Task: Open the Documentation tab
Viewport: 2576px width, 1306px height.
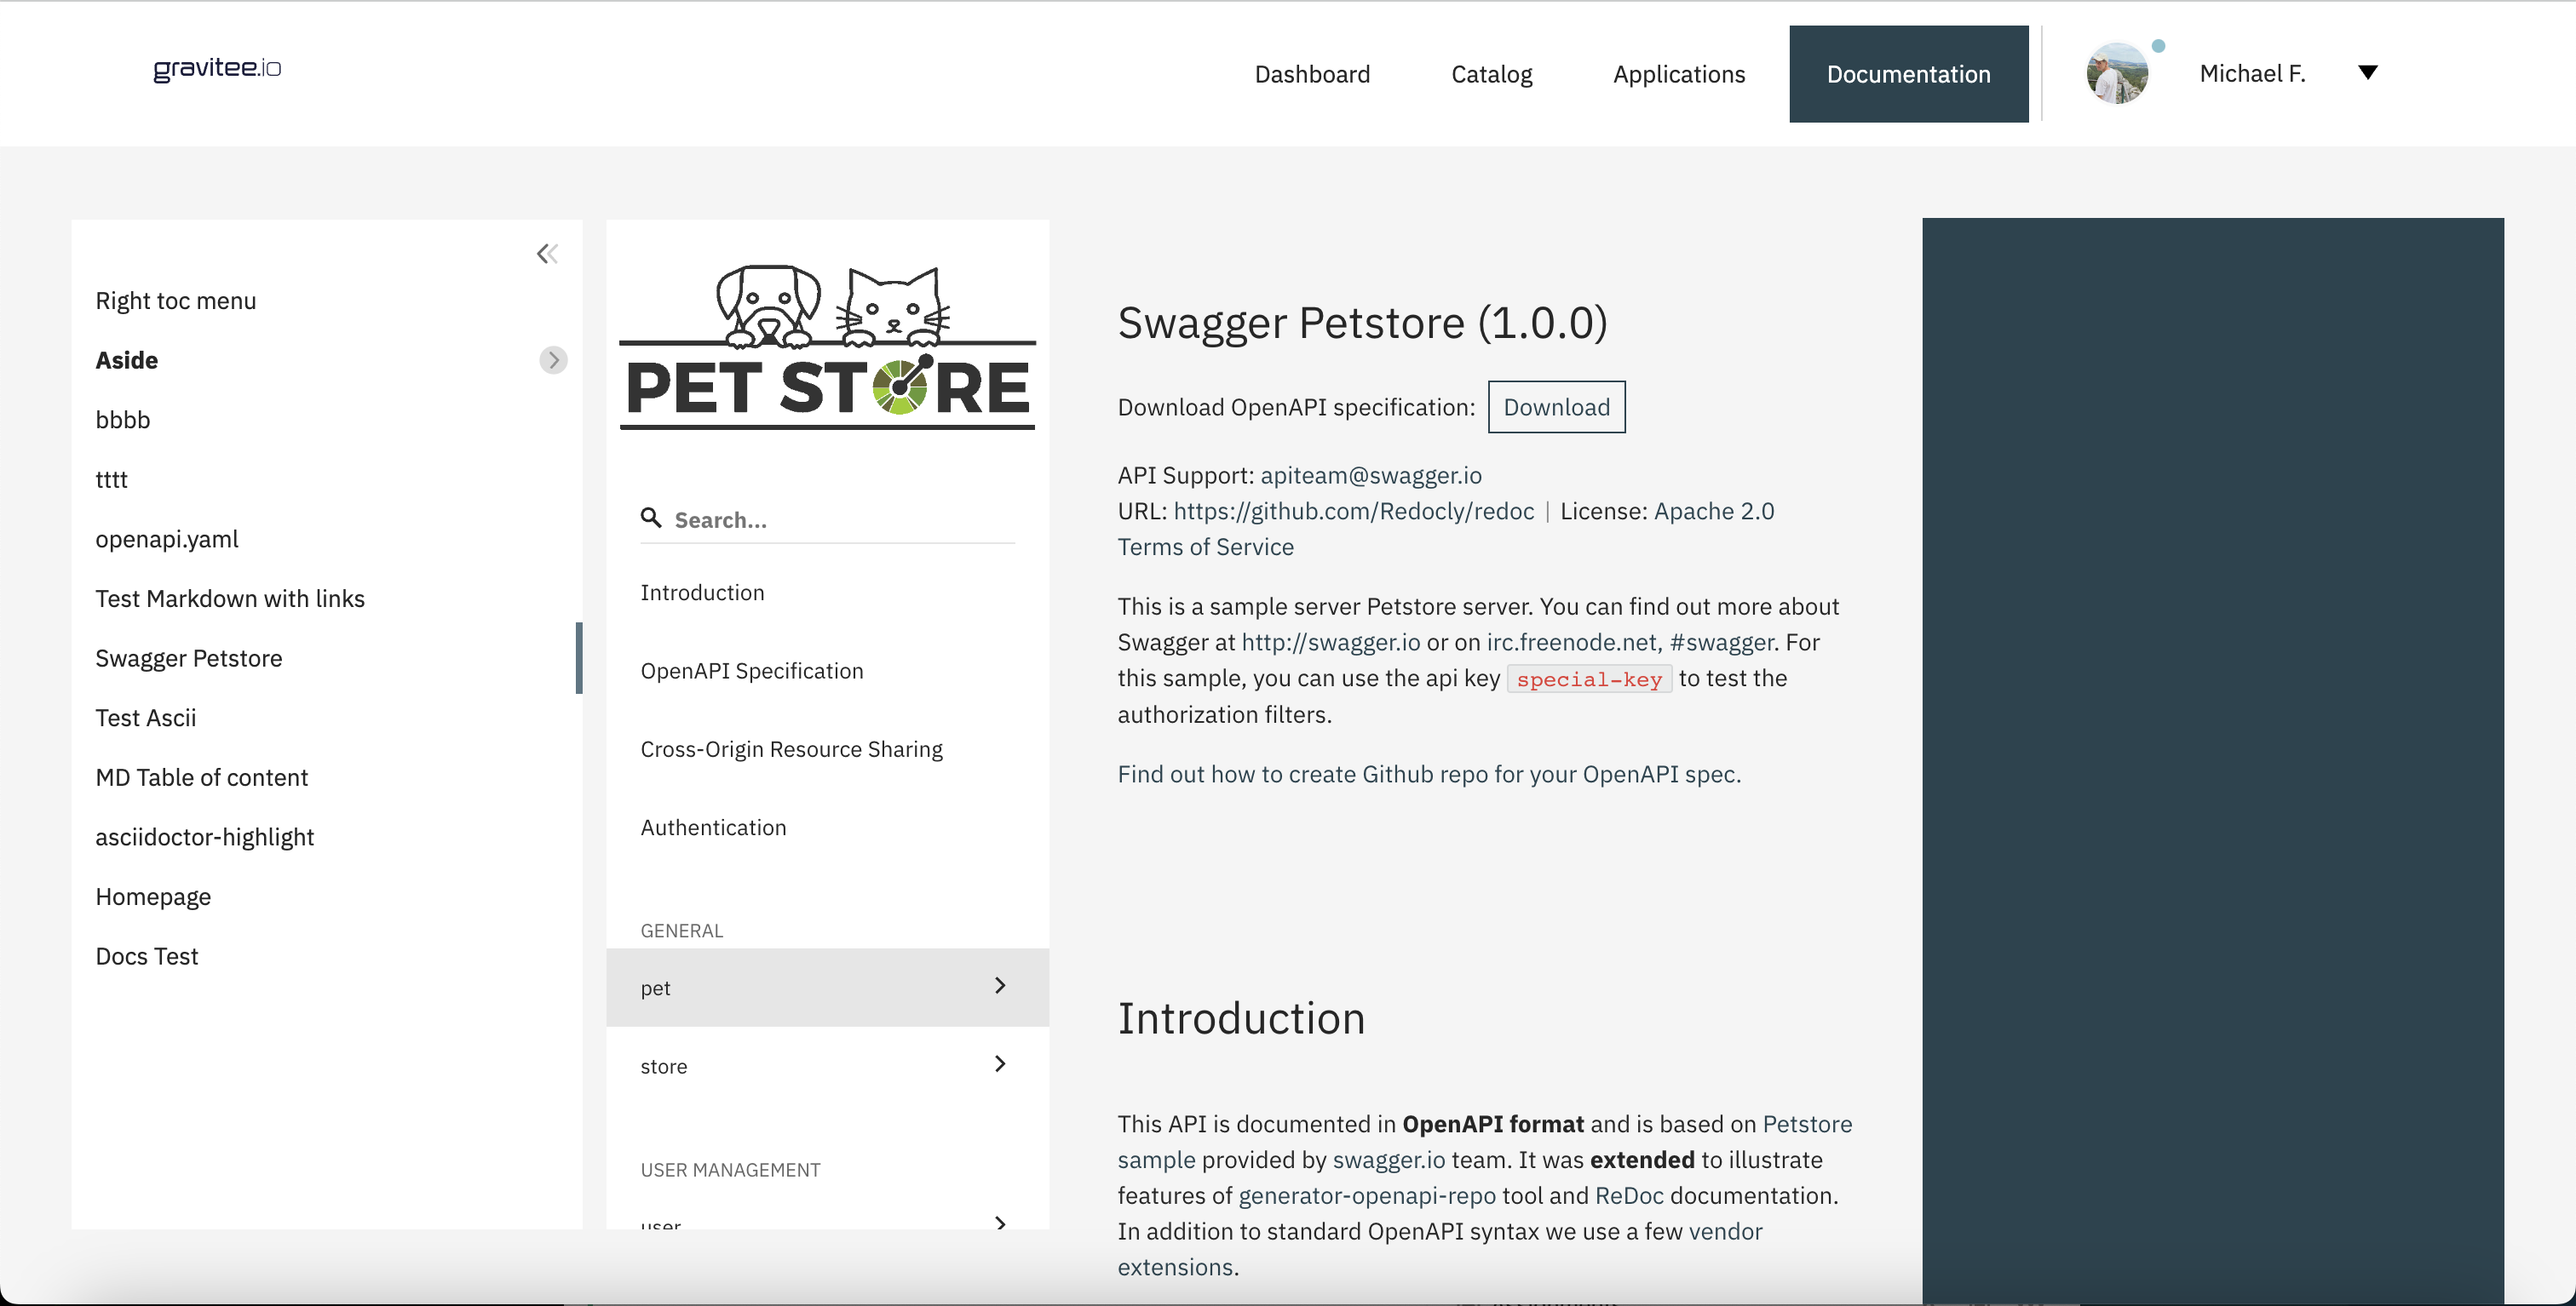Action: pyautogui.click(x=1908, y=74)
